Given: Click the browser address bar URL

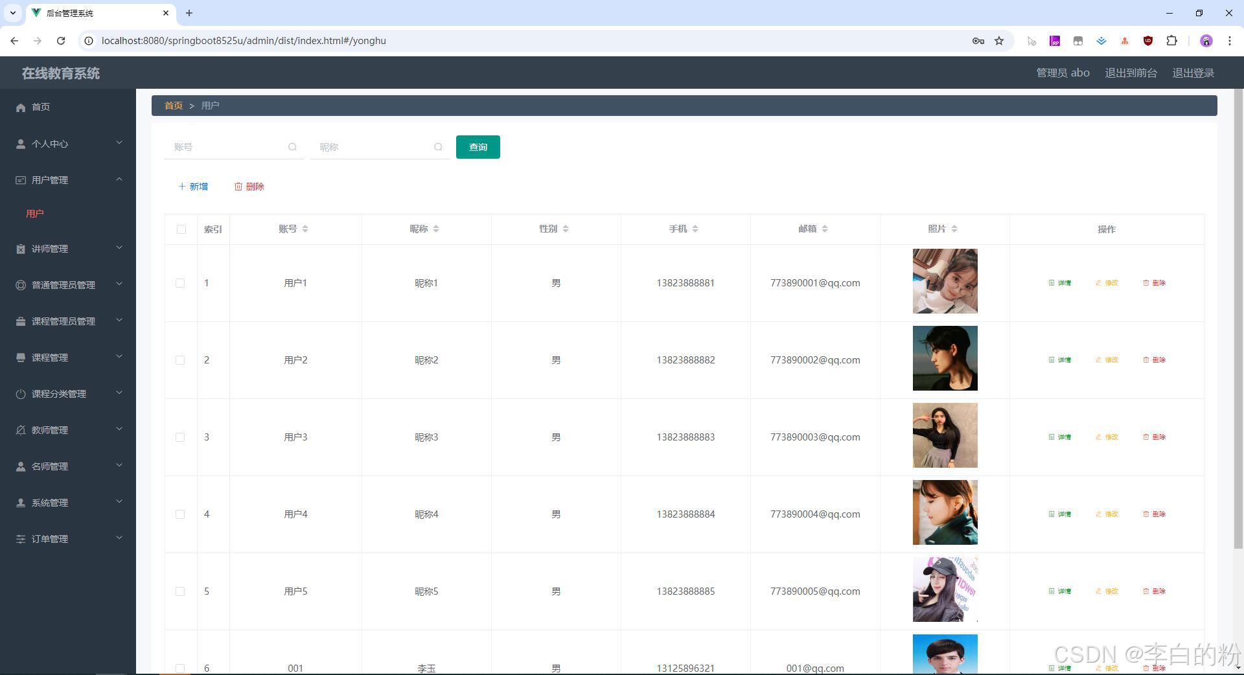Looking at the screenshot, I should click(x=244, y=41).
